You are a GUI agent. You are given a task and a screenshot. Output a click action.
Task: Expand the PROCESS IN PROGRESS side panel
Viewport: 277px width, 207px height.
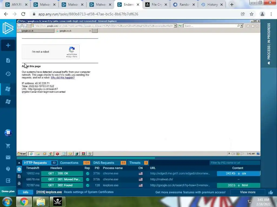[x=269, y=43]
